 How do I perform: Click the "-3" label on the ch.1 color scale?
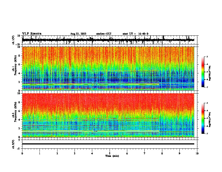pos(207,56)
